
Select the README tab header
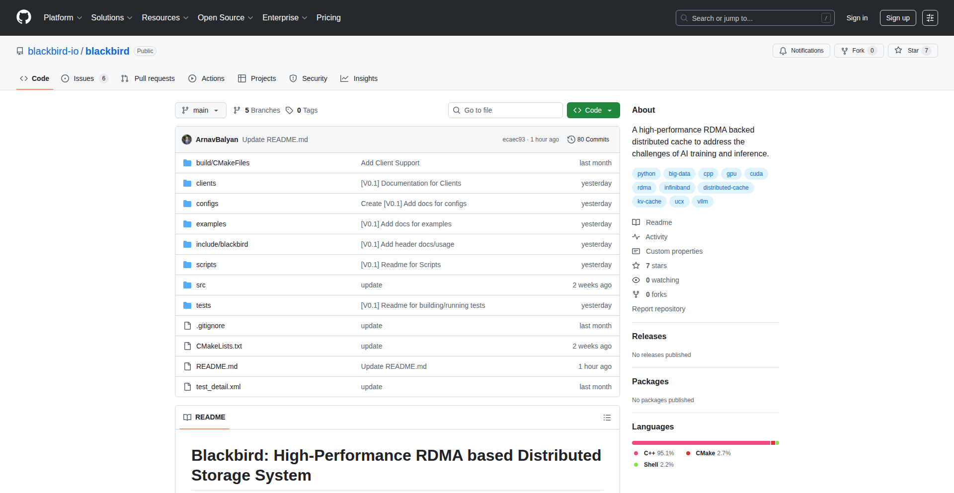tap(204, 418)
